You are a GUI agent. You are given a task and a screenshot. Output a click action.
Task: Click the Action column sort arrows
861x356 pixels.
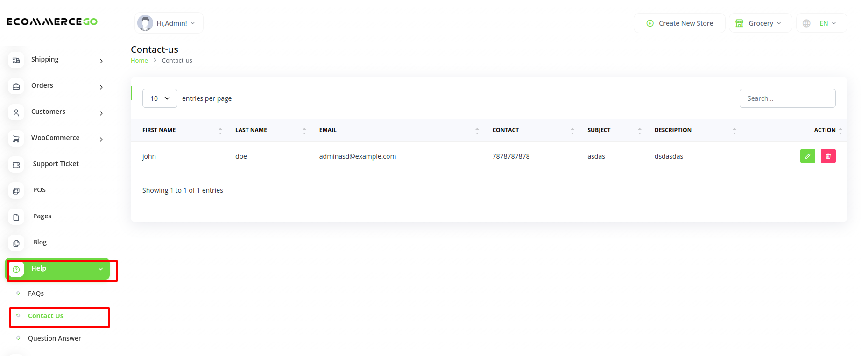pyautogui.click(x=840, y=131)
